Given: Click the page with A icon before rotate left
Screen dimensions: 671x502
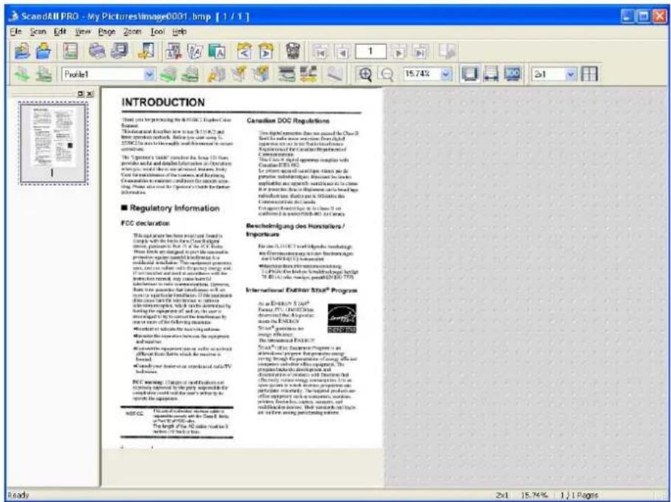Looking at the screenshot, I should [x=218, y=52].
